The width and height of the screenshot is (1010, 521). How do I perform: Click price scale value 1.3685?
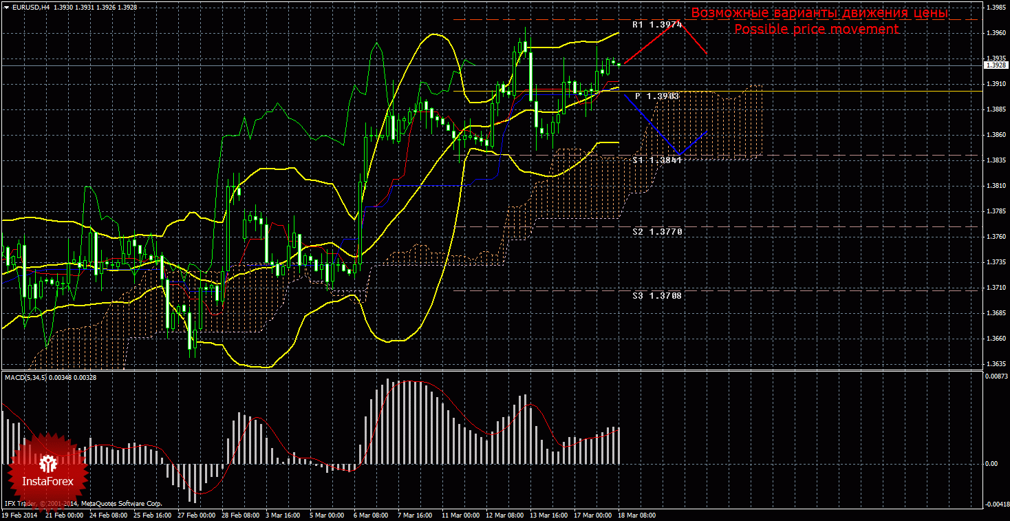pyautogui.click(x=996, y=313)
